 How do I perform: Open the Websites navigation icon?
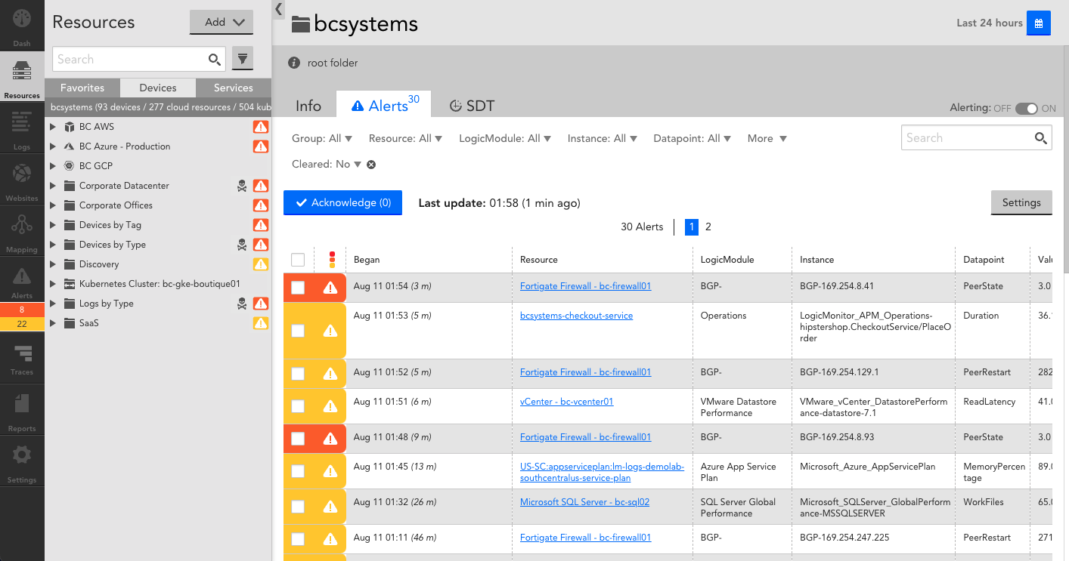[22, 174]
